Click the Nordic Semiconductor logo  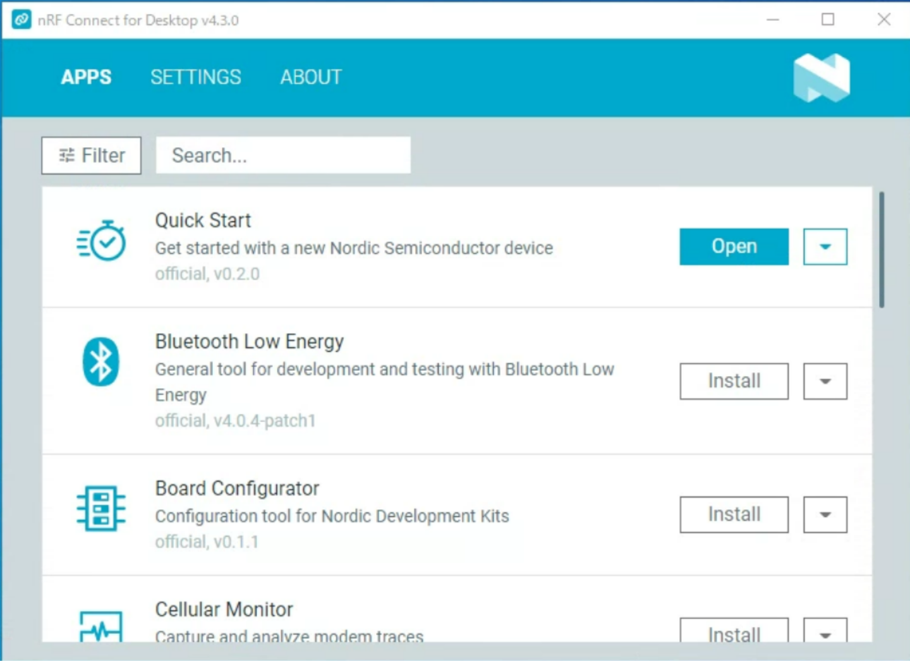(821, 78)
